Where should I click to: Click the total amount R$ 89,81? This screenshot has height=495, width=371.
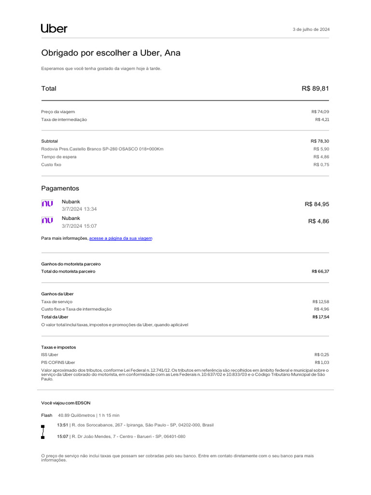click(315, 88)
